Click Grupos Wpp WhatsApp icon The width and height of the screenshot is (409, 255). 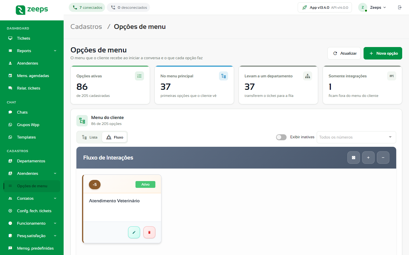pyautogui.click(x=10, y=125)
